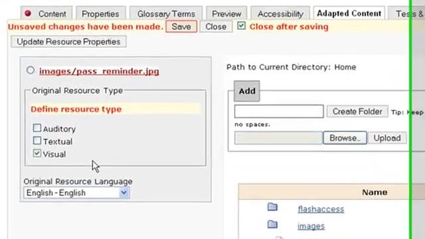The height and width of the screenshot is (239, 425).
Task: Uncheck the Visual resource type checkbox
Action: [x=37, y=153]
